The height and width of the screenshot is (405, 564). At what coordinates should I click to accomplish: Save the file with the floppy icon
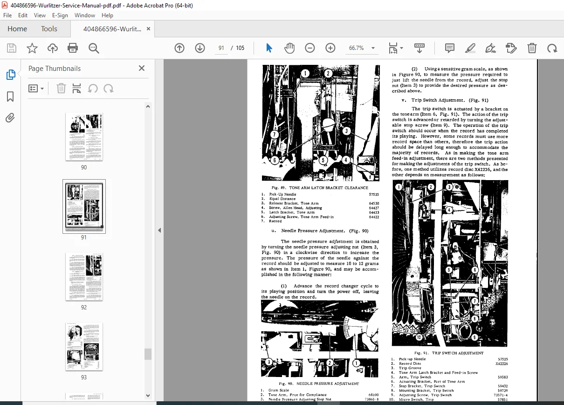(x=12, y=48)
